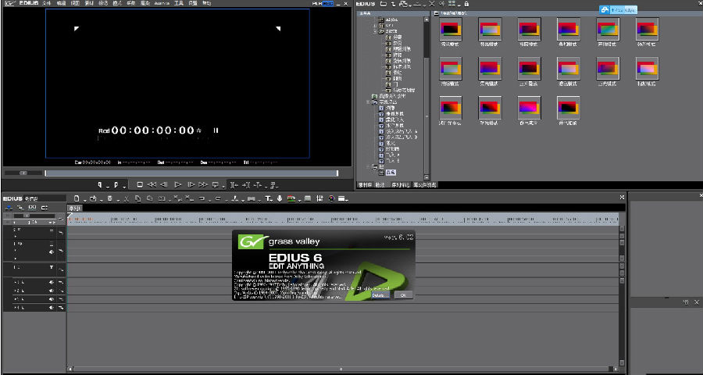Mute audio on the 4 A track
The image size is (703, 375).
[52, 308]
